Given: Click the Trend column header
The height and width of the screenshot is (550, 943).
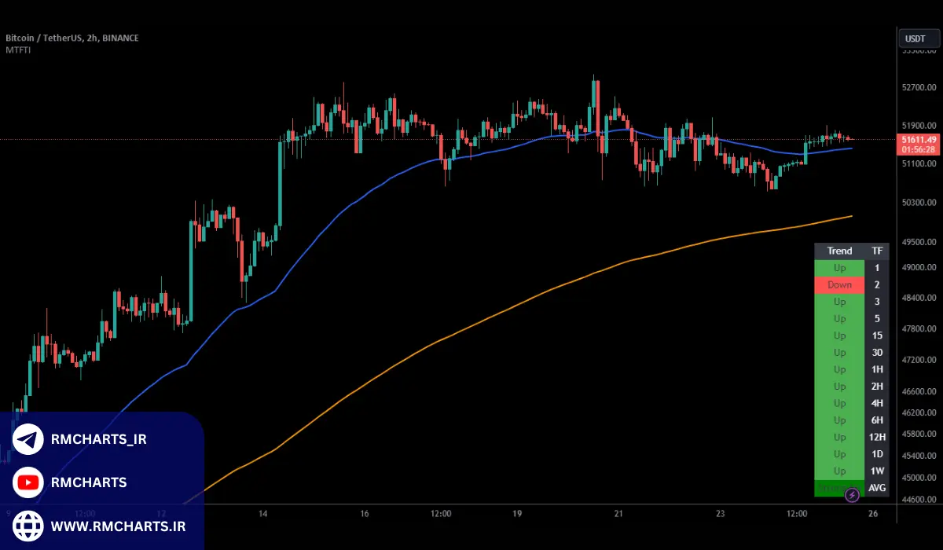Looking at the screenshot, I should tap(839, 251).
